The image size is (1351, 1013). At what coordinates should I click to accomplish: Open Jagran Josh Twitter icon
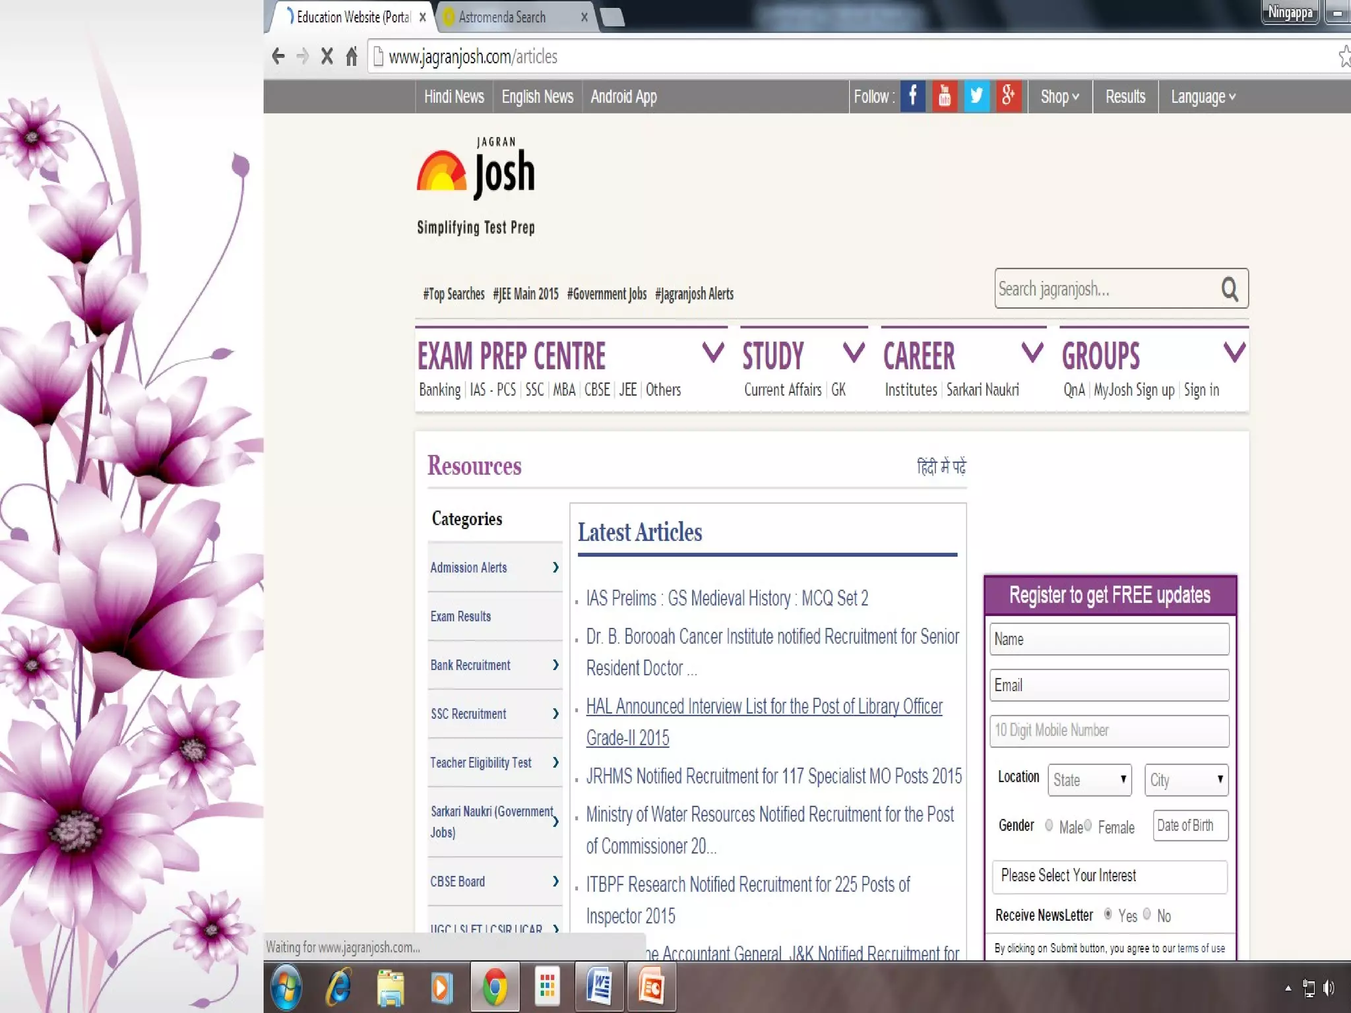pyautogui.click(x=977, y=97)
